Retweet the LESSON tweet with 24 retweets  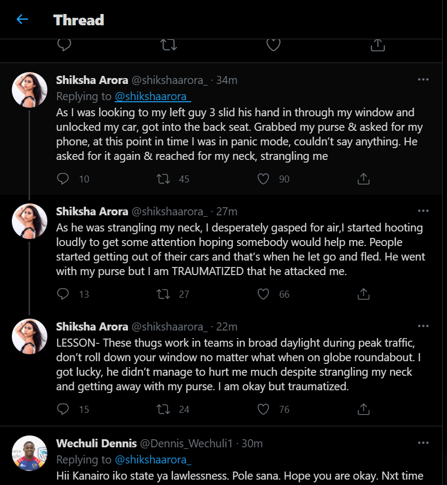[163, 409]
